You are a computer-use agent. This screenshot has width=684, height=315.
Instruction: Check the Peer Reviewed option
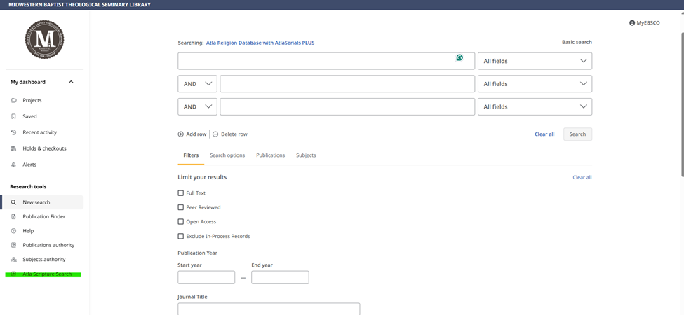pos(180,207)
